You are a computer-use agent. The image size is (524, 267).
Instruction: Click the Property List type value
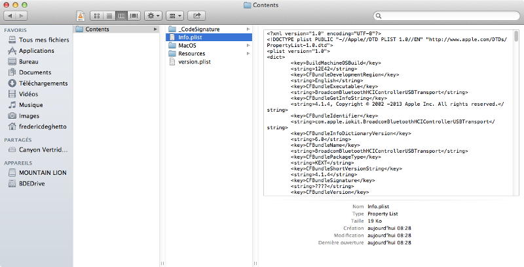(383, 214)
